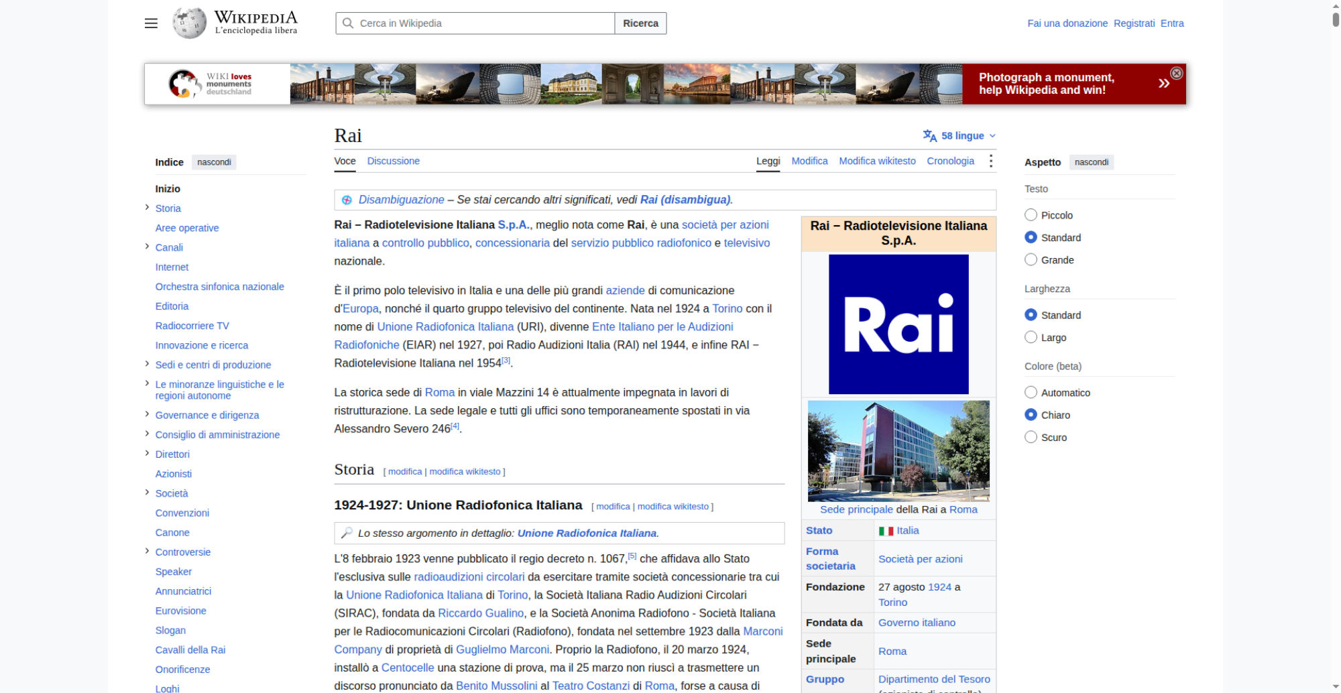Select the Piccolo text size option
Viewport: 1341px width, 693px height.
click(x=1031, y=215)
